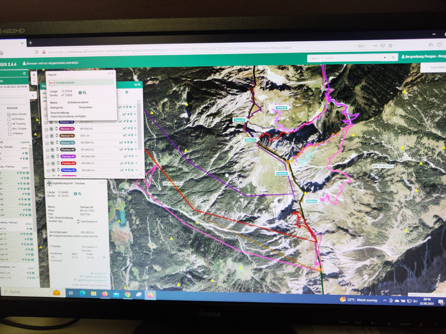
Task: Enable 'dyn. Gruppe' checkbox
Action: pyautogui.click(x=10, y=129)
